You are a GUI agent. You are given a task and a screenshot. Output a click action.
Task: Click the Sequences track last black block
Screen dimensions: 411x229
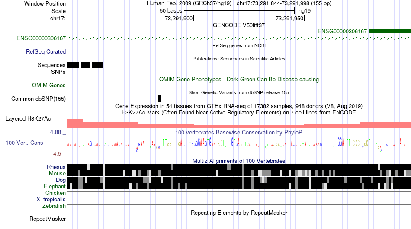pyautogui.click(x=97, y=65)
